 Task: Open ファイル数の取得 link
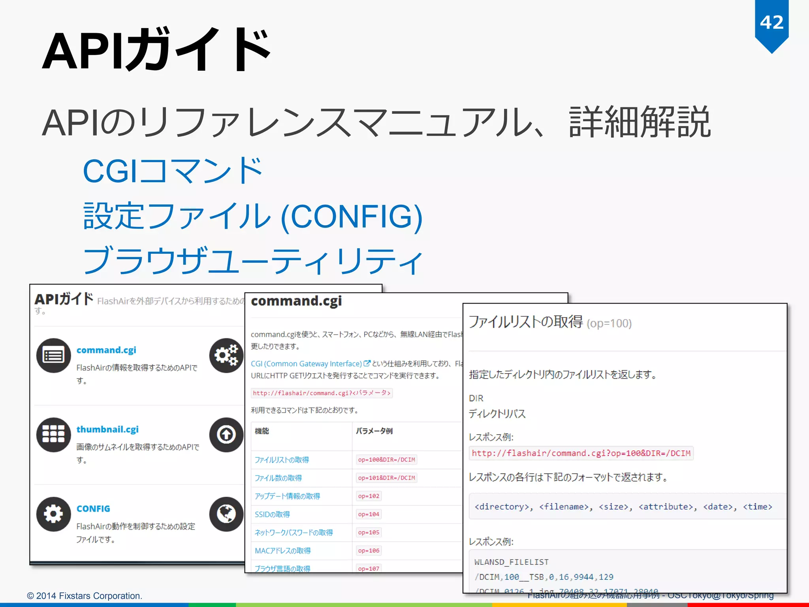click(278, 478)
